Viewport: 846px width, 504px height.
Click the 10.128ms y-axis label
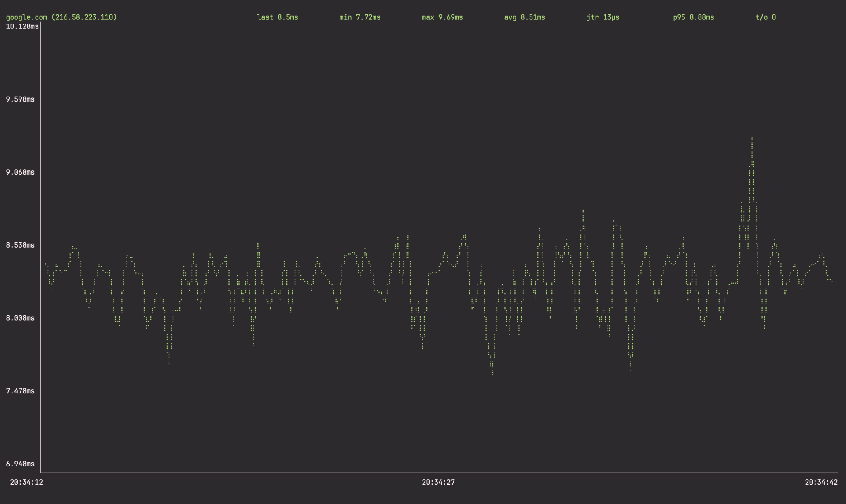click(x=22, y=26)
